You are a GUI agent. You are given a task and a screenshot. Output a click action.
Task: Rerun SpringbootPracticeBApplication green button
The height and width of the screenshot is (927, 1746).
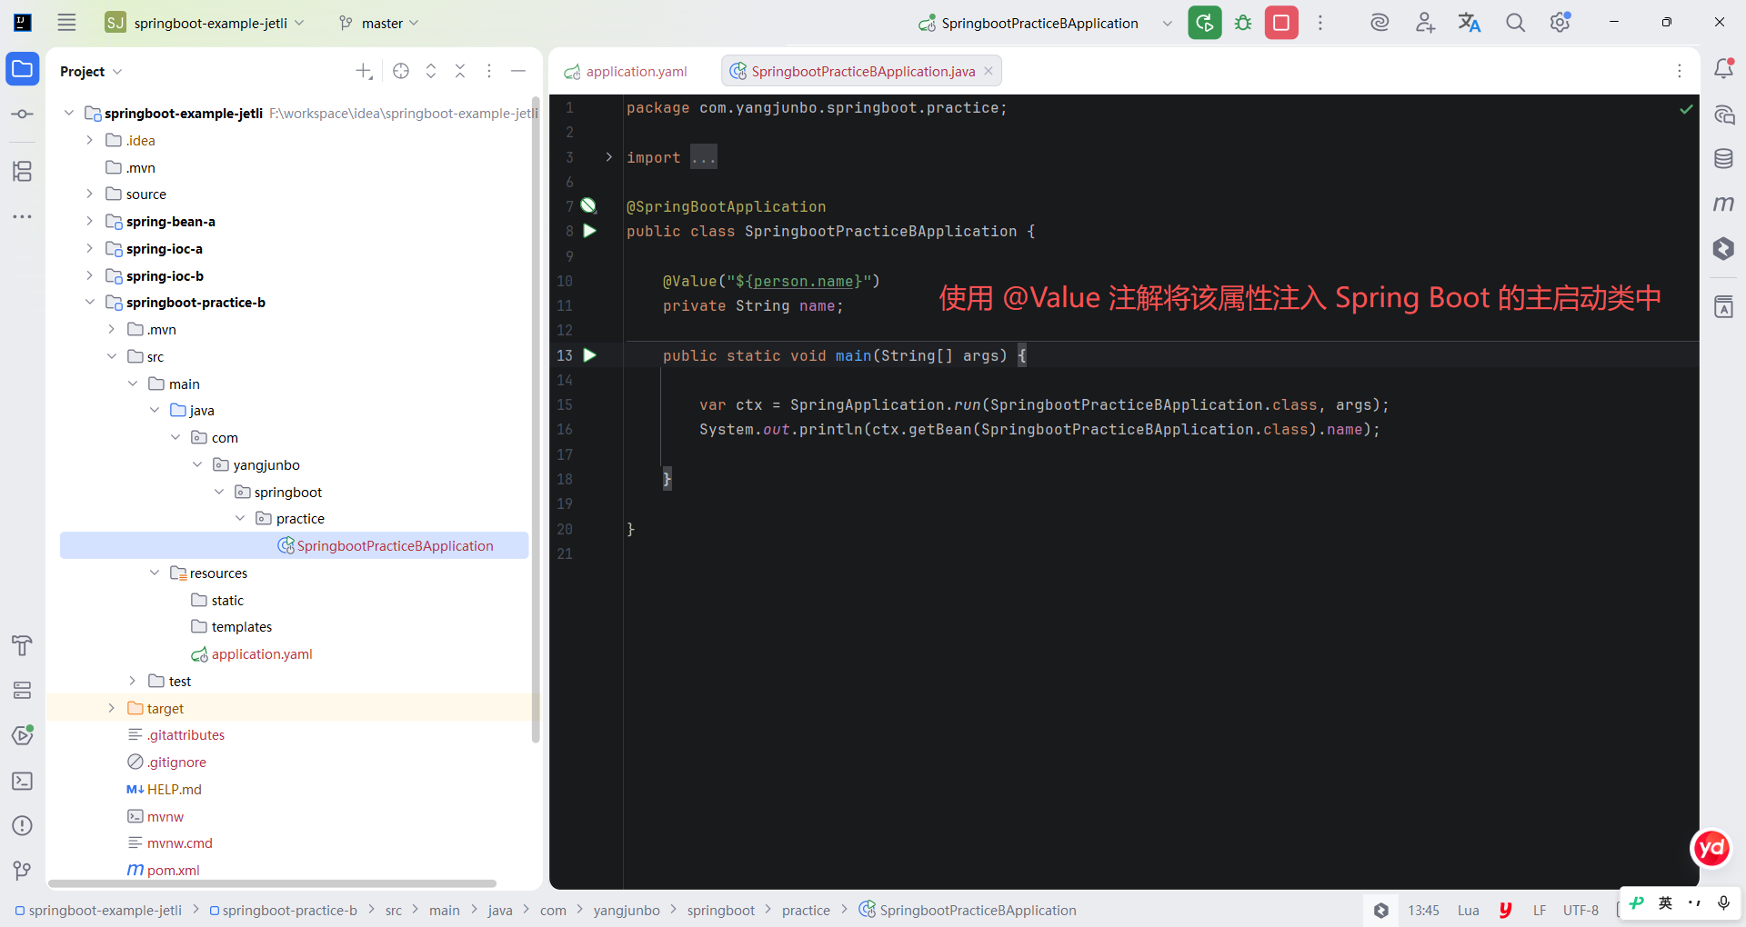pyautogui.click(x=1204, y=23)
